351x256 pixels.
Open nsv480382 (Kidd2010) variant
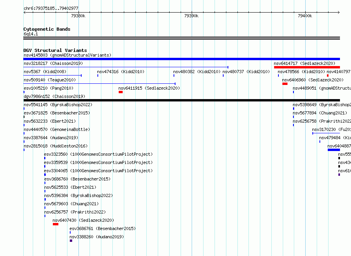click(197, 72)
